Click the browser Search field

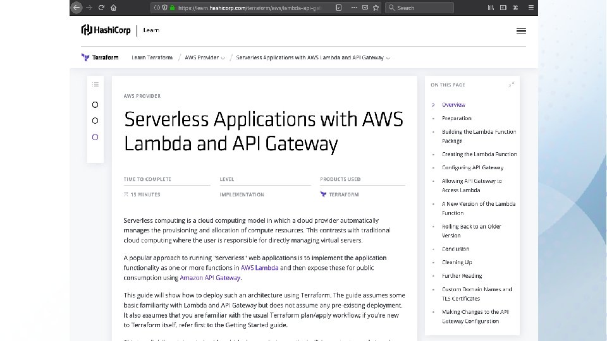click(x=419, y=8)
